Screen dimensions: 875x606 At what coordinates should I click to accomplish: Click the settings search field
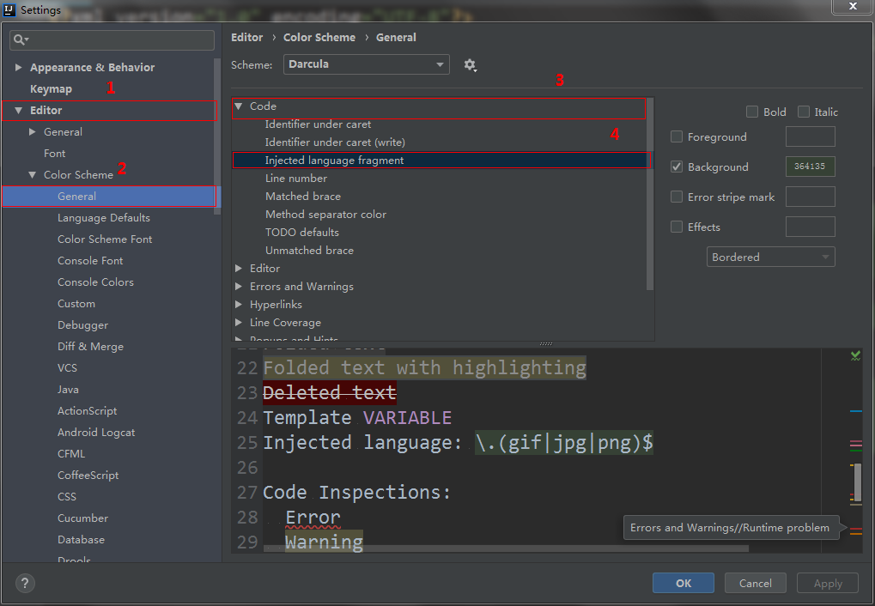coord(112,39)
